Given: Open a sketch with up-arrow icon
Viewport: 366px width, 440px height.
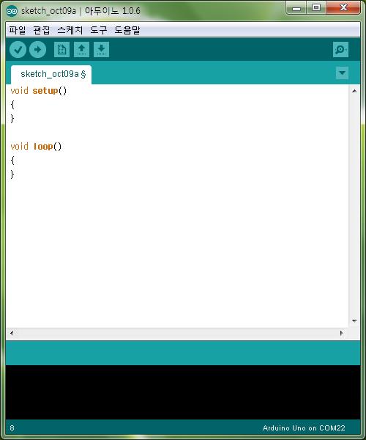Looking at the screenshot, I should coord(81,50).
